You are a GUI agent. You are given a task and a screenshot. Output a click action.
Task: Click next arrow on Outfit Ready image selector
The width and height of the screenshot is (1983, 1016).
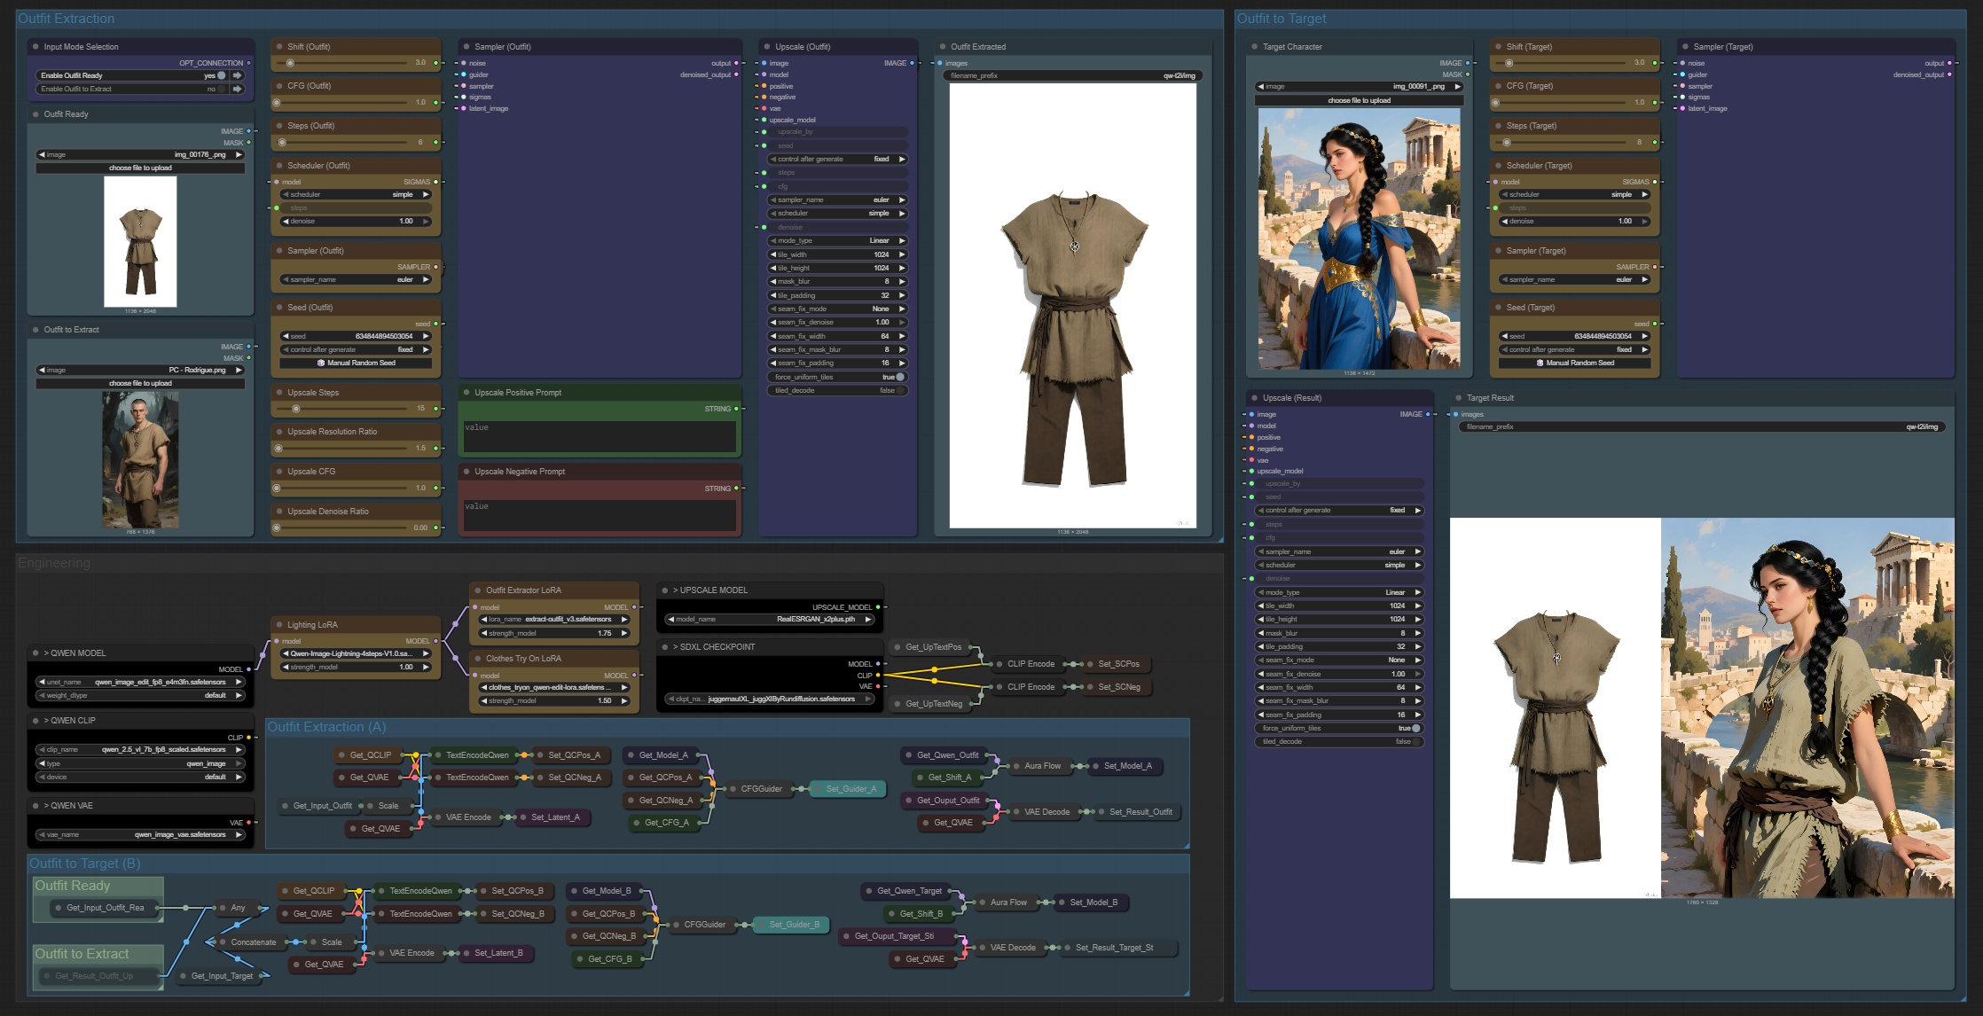[239, 154]
